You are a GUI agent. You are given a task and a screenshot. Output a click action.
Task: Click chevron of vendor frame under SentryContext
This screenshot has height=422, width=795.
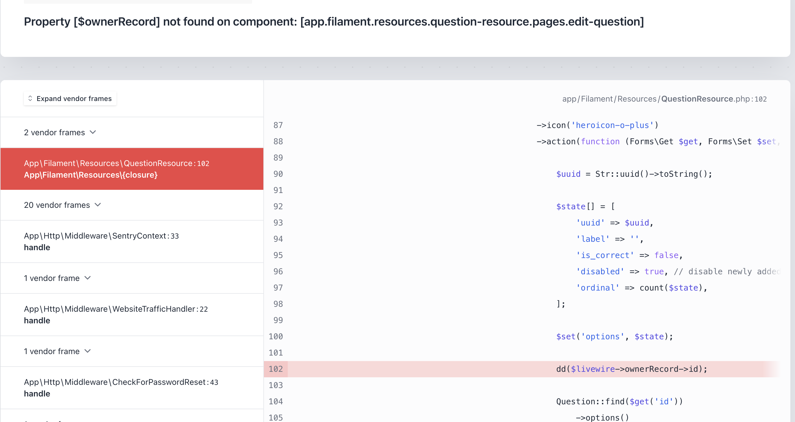[88, 278]
